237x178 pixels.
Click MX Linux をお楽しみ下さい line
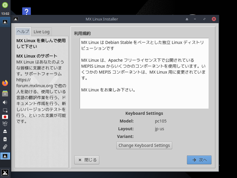[108, 90]
